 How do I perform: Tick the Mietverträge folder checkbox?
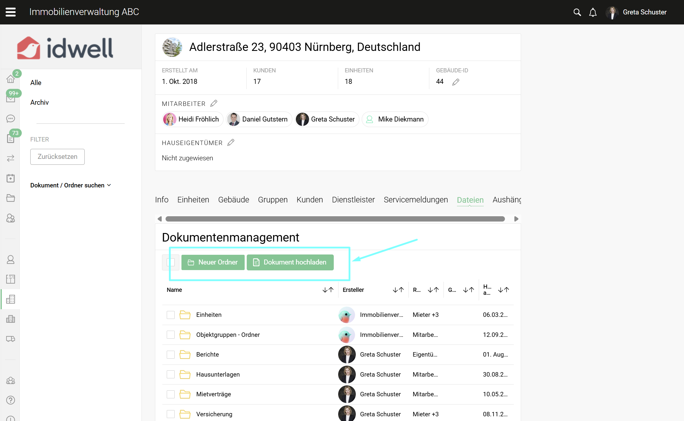pyautogui.click(x=171, y=394)
